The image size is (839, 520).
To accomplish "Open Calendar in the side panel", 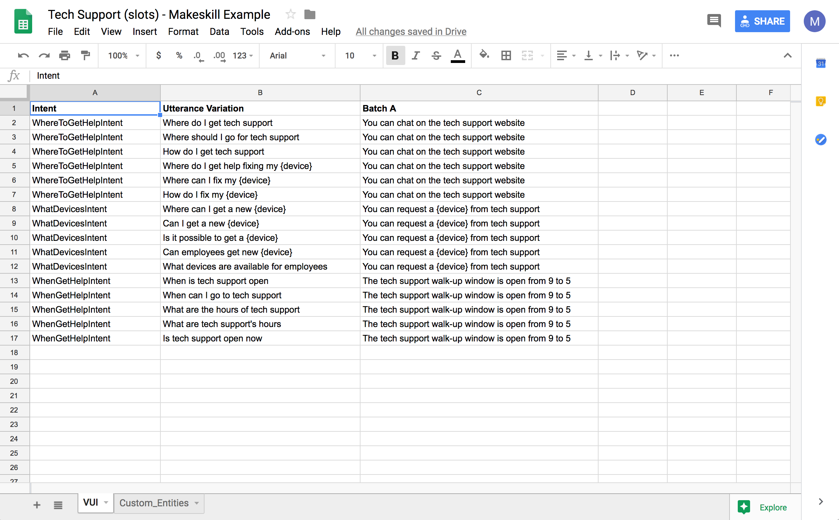I will (821, 63).
